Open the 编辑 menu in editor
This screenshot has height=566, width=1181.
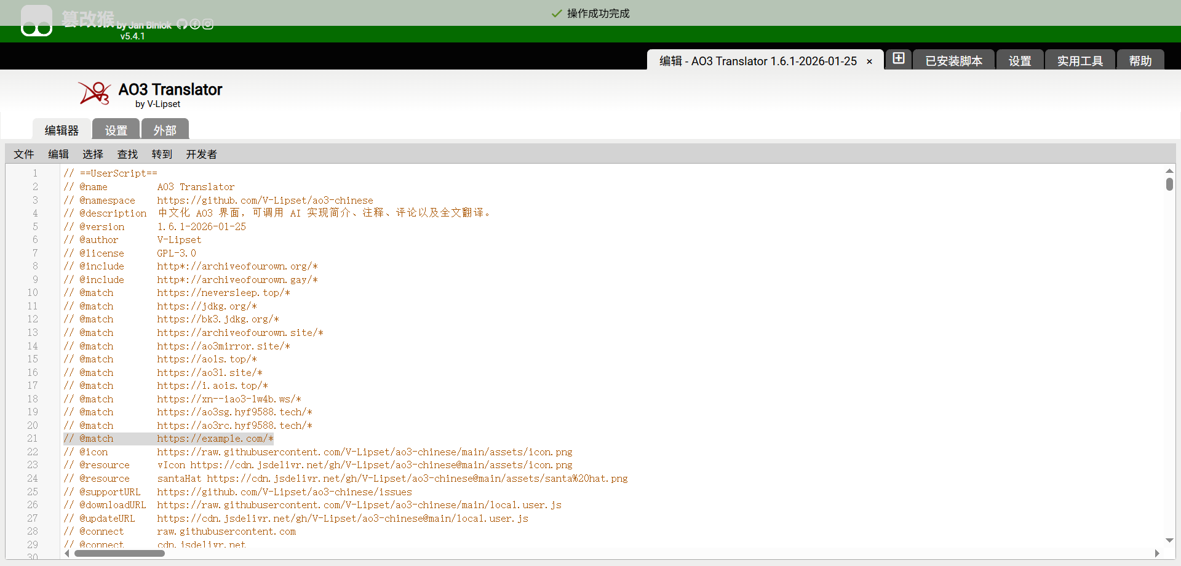tap(58, 154)
